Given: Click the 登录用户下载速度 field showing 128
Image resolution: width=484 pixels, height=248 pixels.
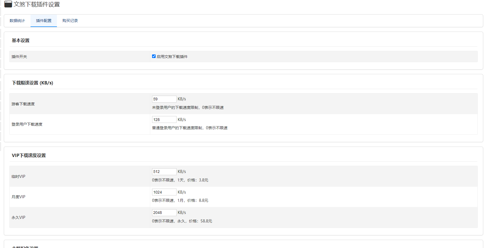Looking at the screenshot, I should point(164,120).
